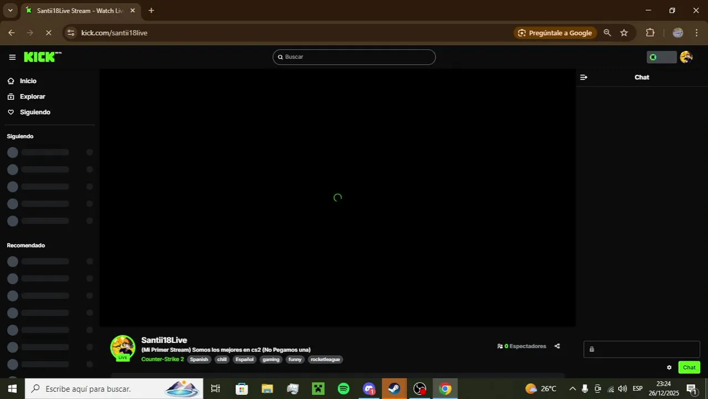Show hidden system tray icons

pyautogui.click(x=572, y=388)
